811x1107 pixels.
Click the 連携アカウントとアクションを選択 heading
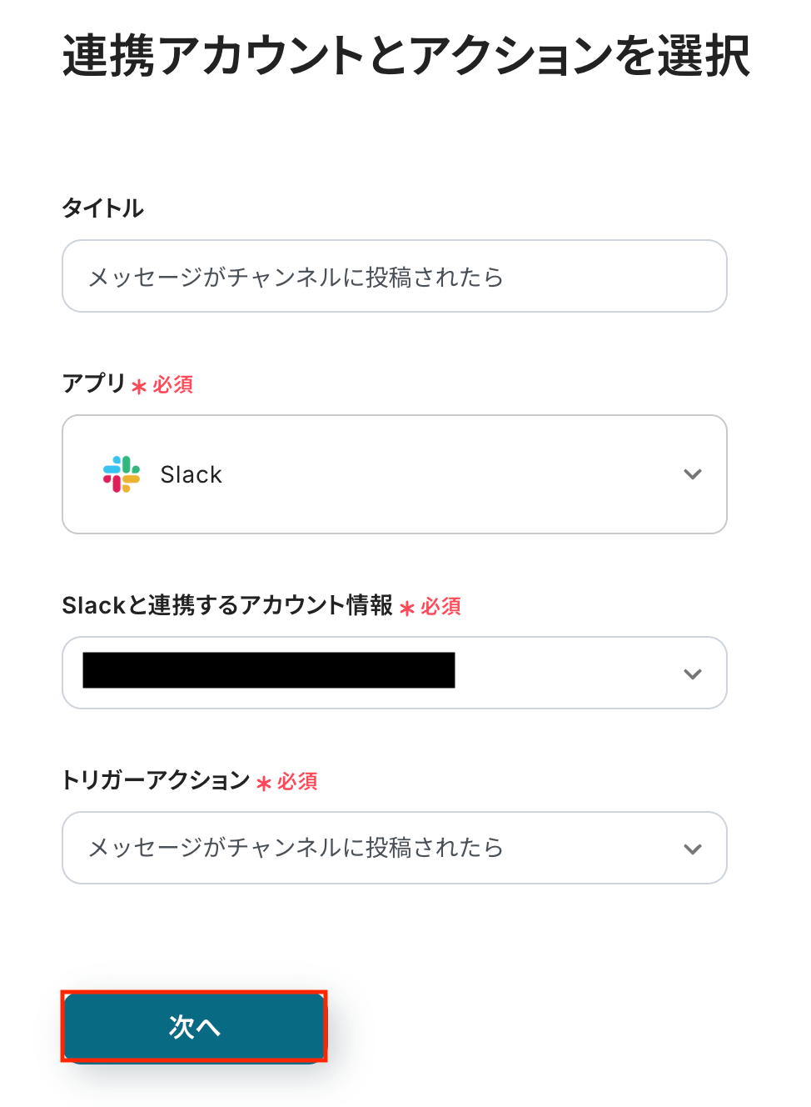(405, 56)
